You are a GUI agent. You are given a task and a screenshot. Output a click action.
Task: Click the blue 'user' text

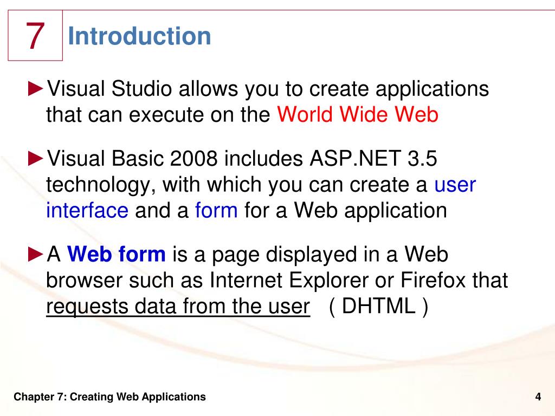[x=455, y=185]
